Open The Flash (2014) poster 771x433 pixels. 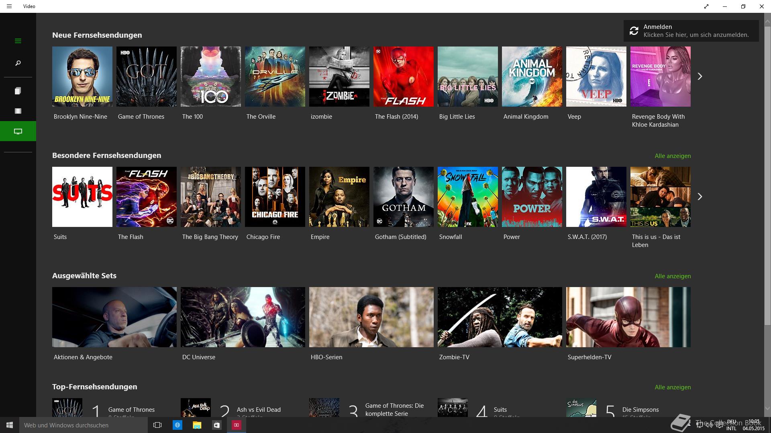(x=404, y=77)
